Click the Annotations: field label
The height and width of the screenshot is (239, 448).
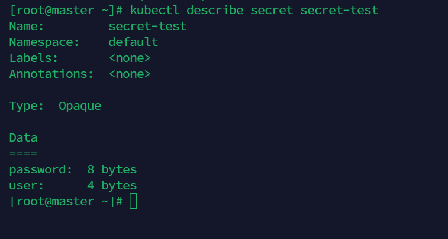(x=51, y=74)
